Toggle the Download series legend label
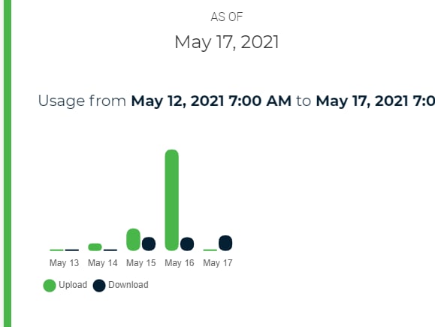The width and height of the screenshot is (435, 327). (x=128, y=285)
